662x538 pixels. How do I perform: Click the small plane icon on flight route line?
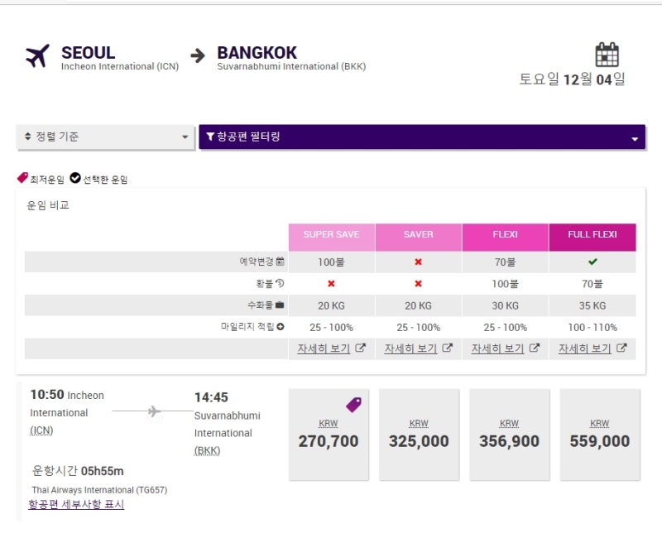[x=154, y=411]
